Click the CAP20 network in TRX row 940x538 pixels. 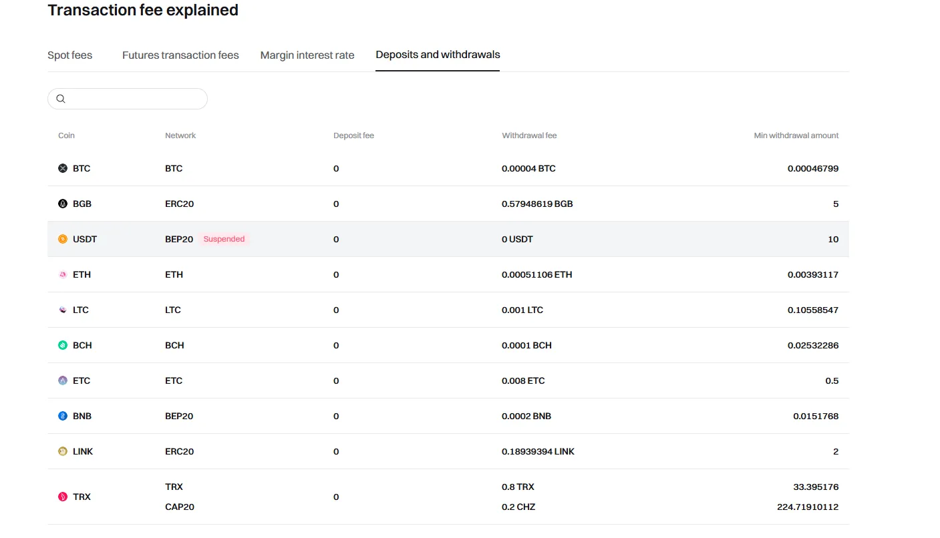180,507
